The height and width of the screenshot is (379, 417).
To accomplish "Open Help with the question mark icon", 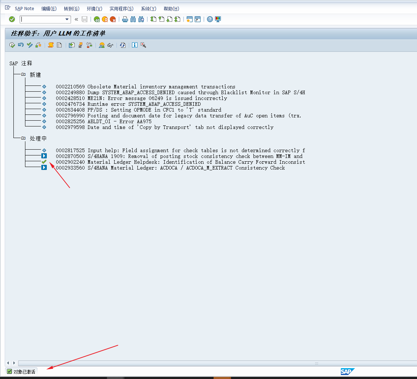I will [210, 19].
